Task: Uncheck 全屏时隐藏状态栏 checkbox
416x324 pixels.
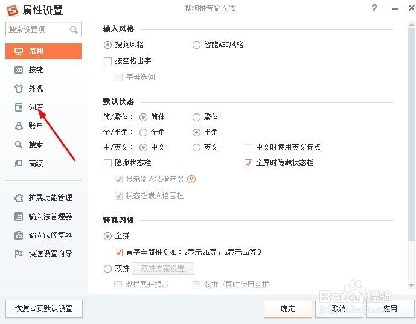Action: coord(248,163)
